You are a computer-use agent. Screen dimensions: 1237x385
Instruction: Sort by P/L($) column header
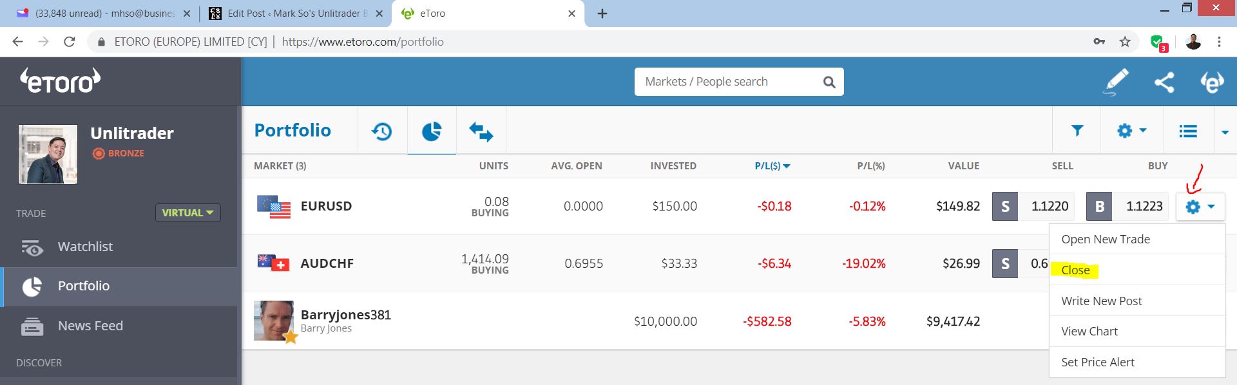[x=772, y=166]
